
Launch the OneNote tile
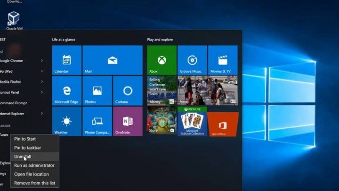pos(128,121)
